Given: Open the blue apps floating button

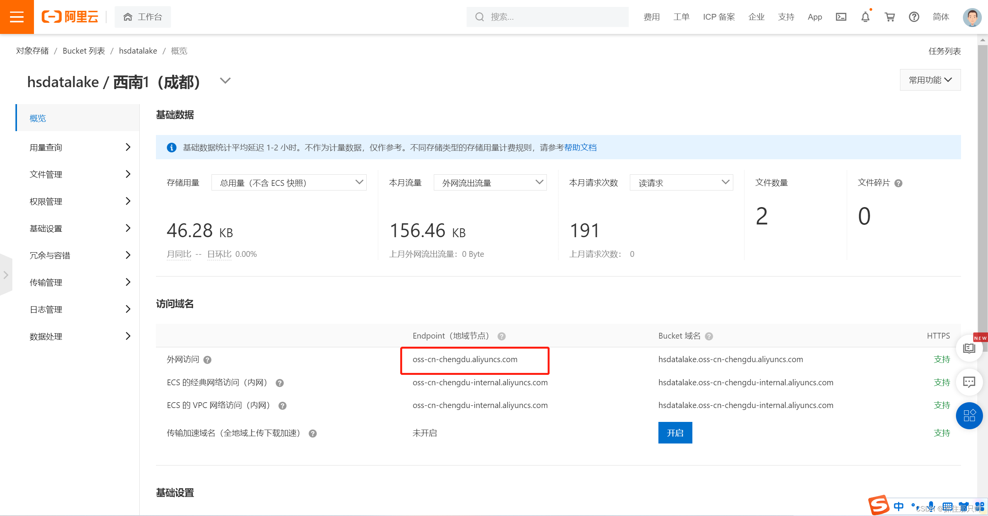Looking at the screenshot, I should [x=969, y=415].
